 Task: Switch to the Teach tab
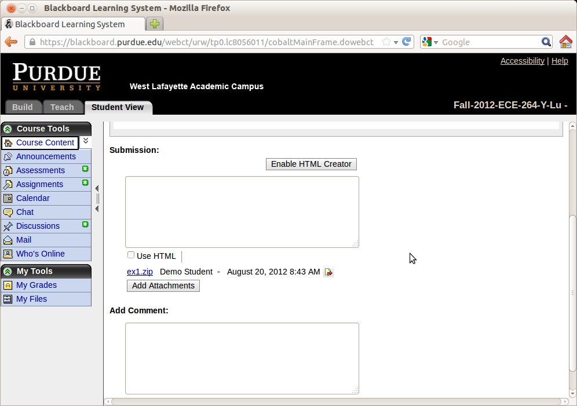(x=62, y=107)
